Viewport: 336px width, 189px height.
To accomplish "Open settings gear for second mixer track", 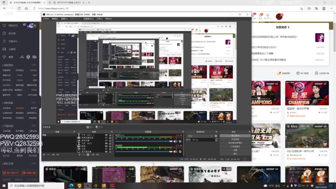I will click(180, 152).
